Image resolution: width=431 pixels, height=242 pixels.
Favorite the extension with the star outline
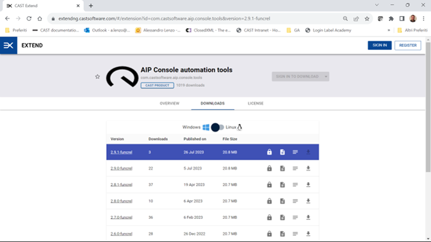pos(98,77)
